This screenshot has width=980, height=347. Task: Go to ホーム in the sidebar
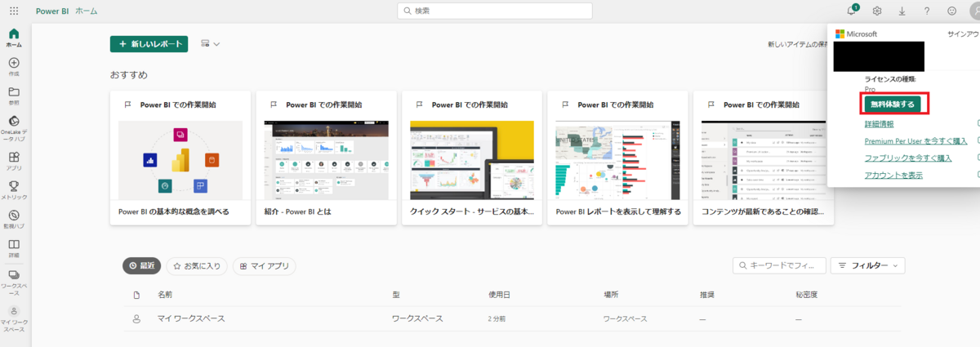click(14, 38)
